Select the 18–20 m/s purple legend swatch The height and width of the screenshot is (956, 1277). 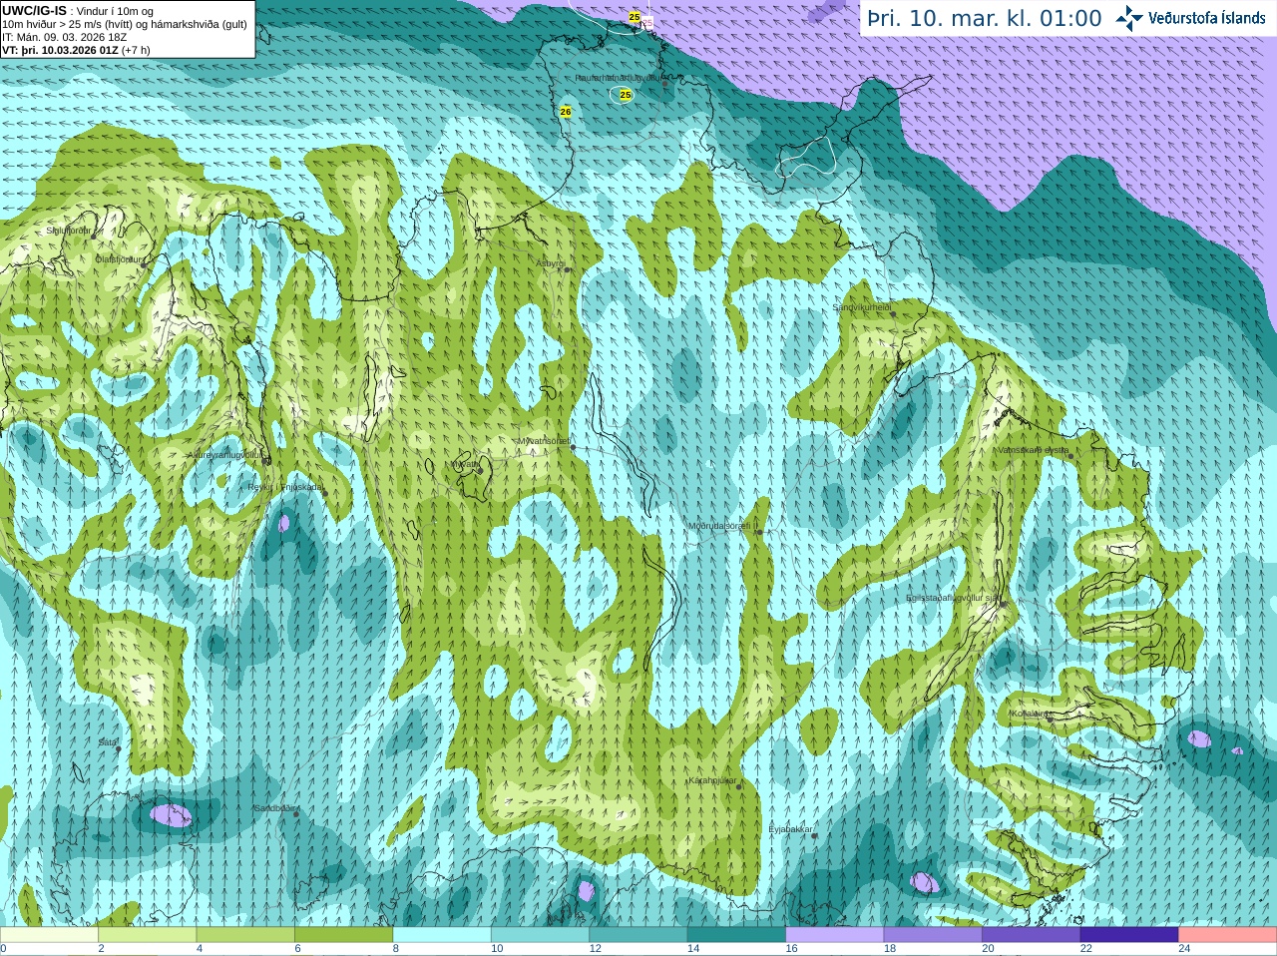point(933,935)
